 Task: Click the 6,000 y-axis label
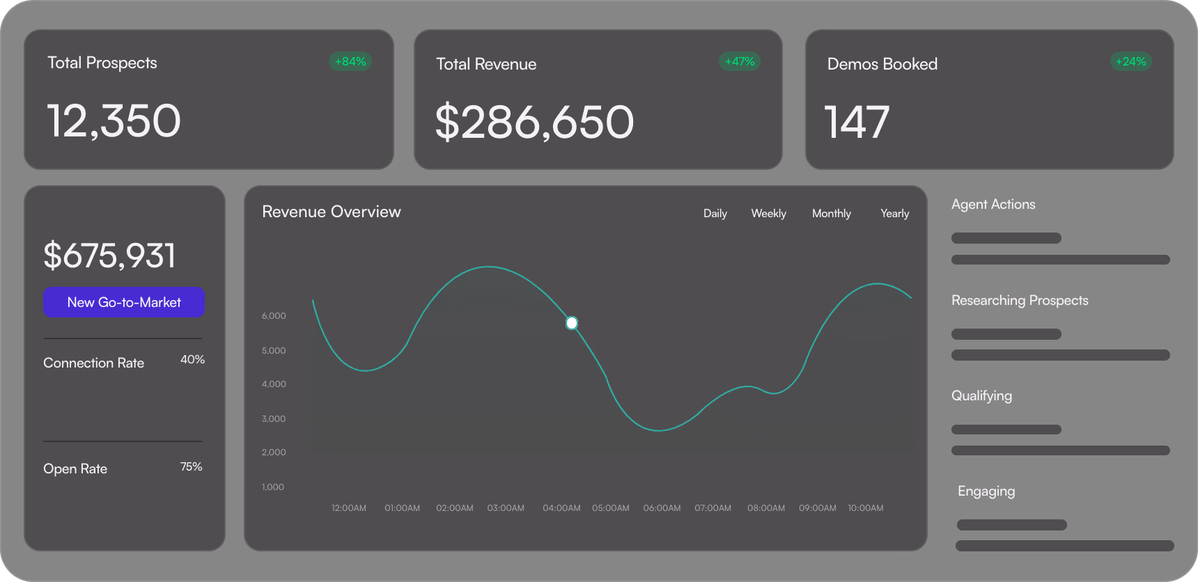pyautogui.click(x=274, y=315)
